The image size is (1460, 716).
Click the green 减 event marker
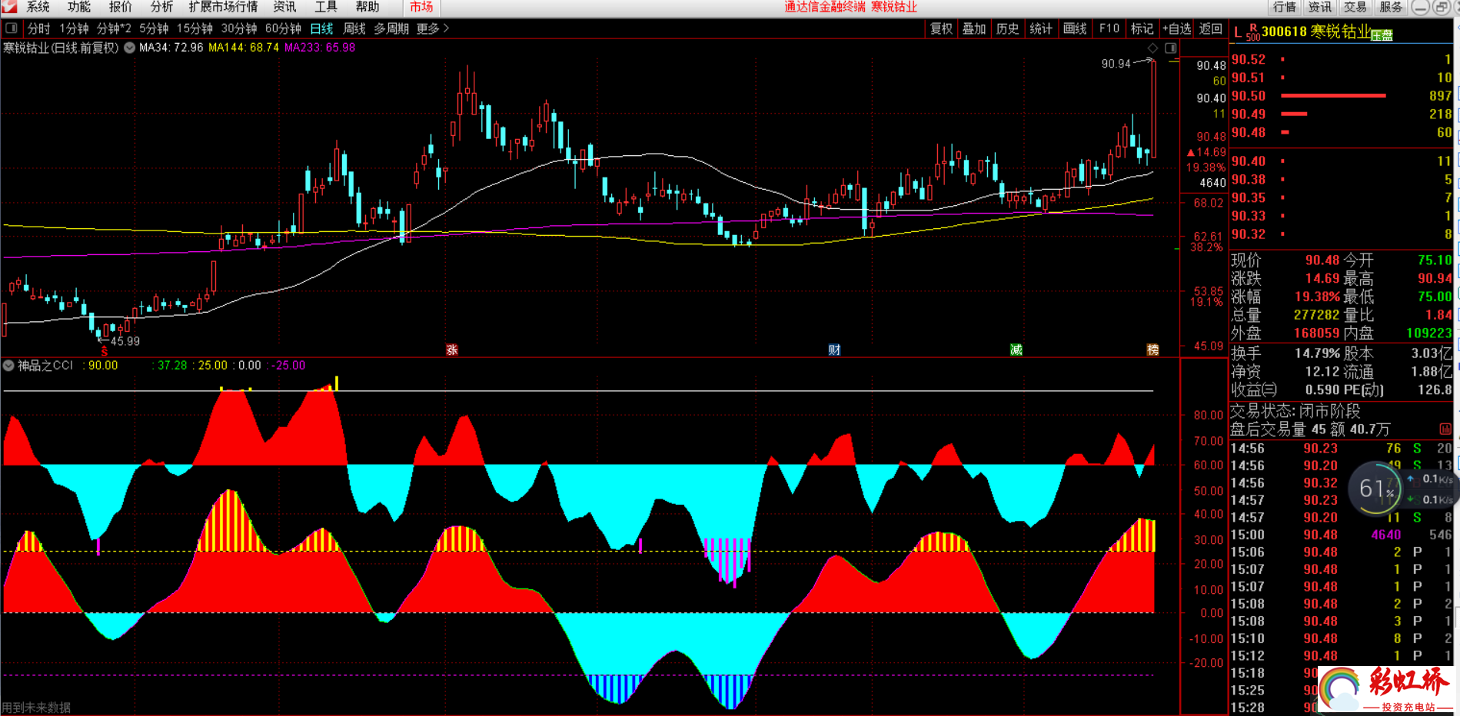(x=1016, y=350)
